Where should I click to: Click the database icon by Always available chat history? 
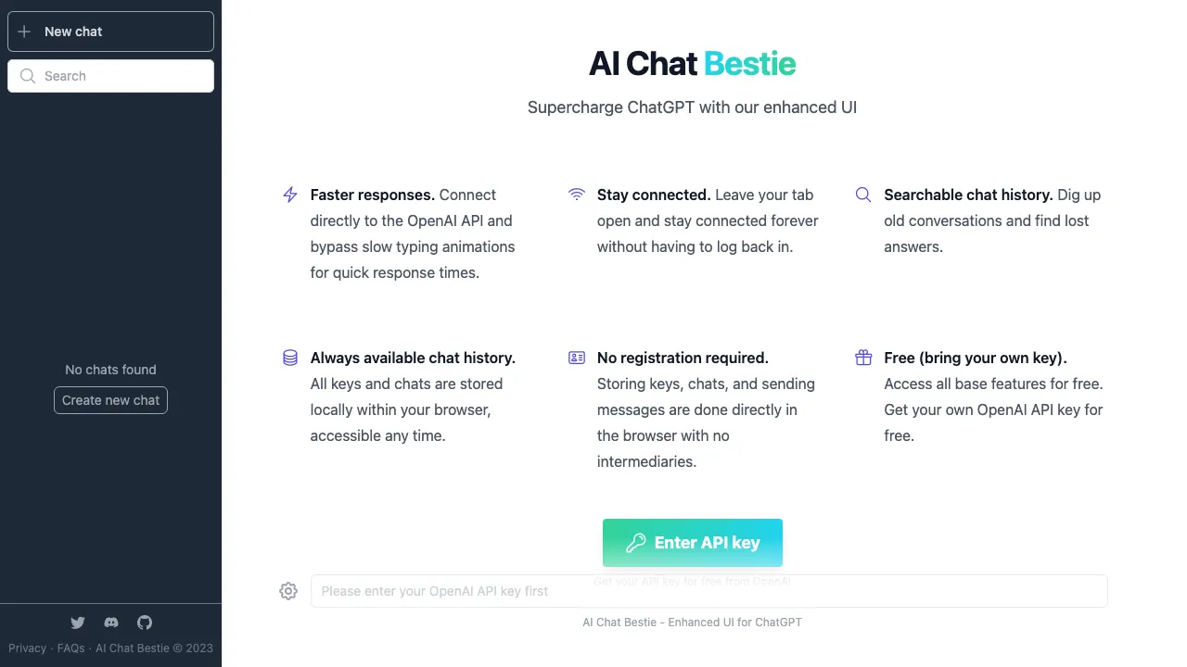(290, 357)
